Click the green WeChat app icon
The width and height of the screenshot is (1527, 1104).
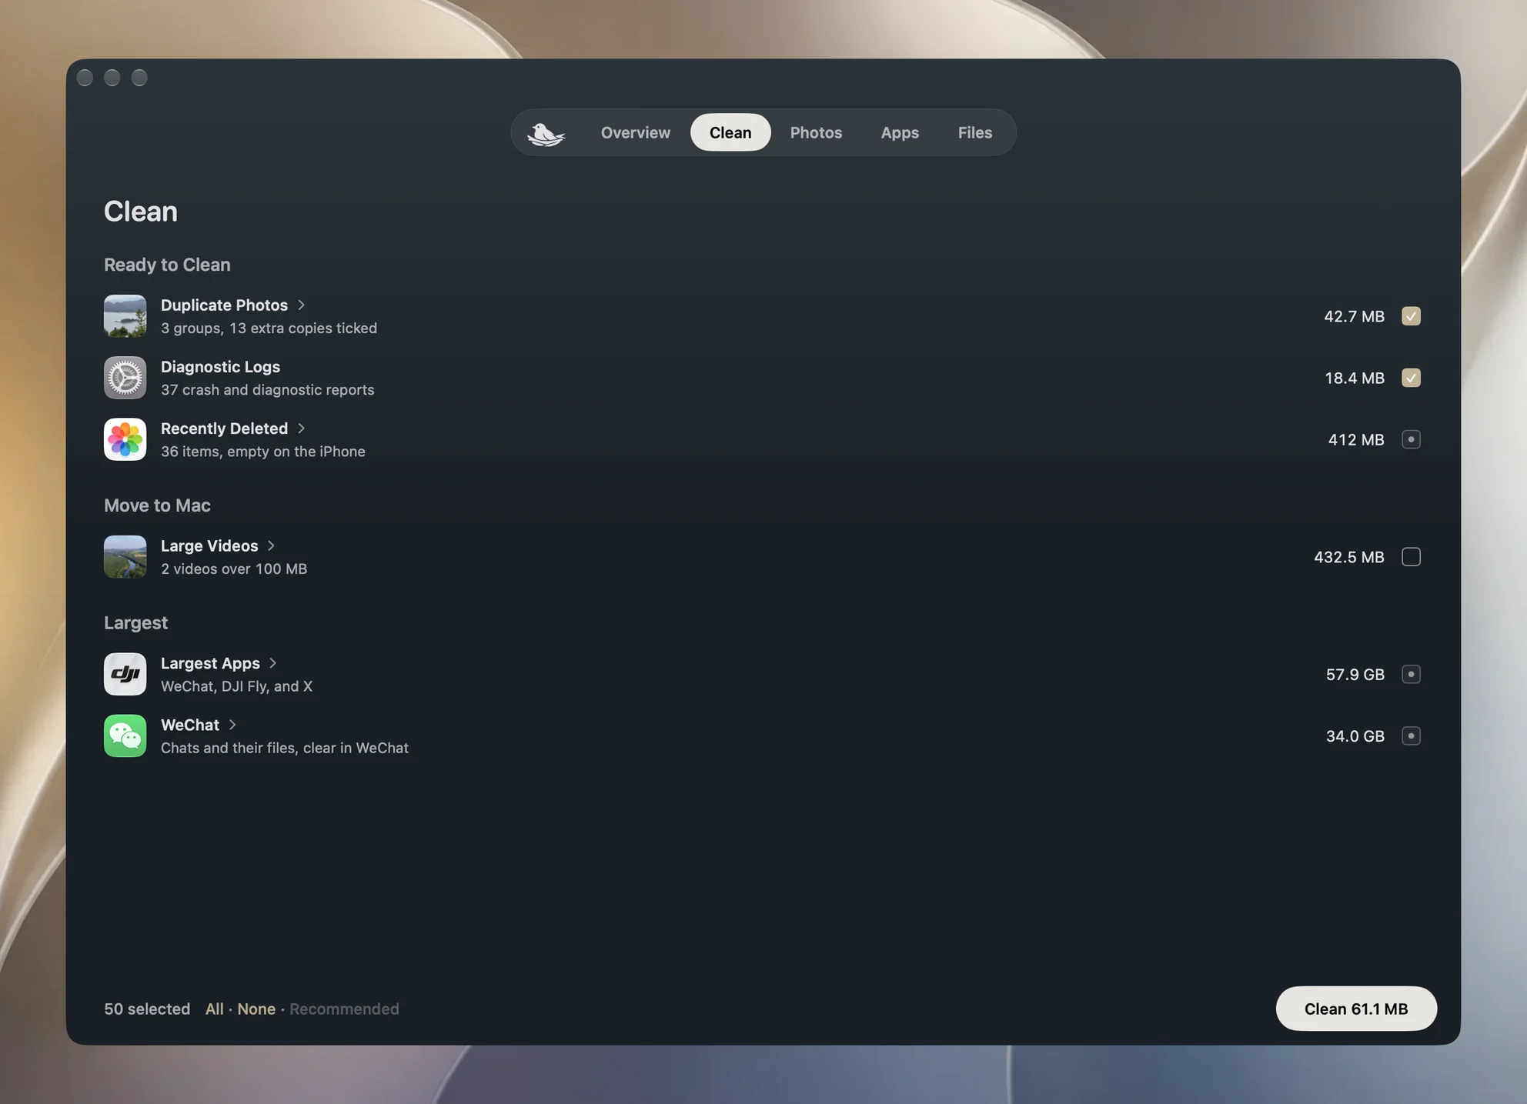pyautogui.click(x=125, y=735)
